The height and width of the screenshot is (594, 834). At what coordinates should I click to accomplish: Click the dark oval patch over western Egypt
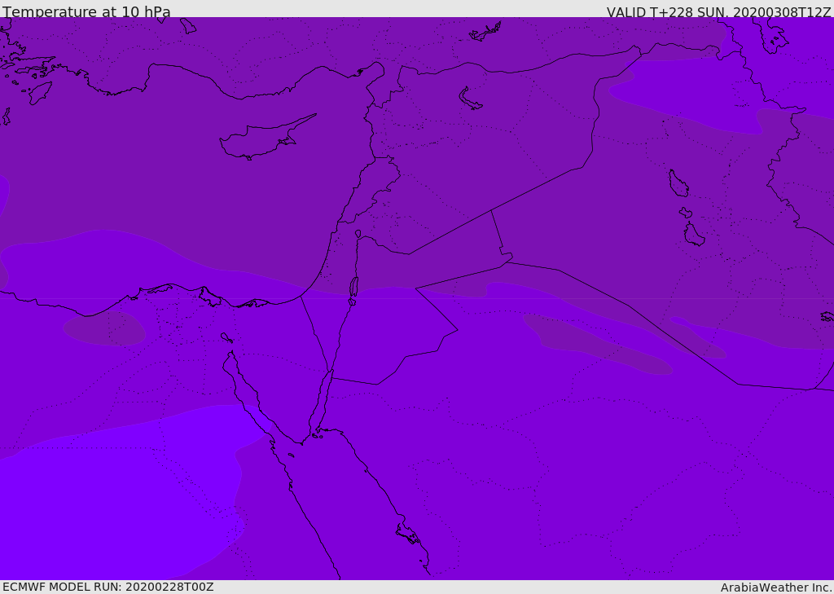104,328
